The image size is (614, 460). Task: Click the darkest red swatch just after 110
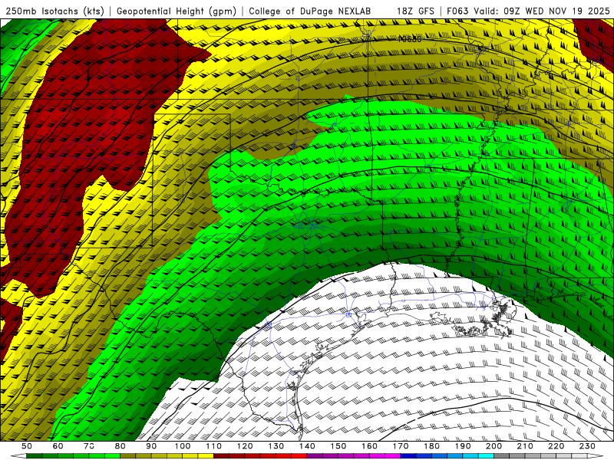pyautogui.click(x=221, y=456)
